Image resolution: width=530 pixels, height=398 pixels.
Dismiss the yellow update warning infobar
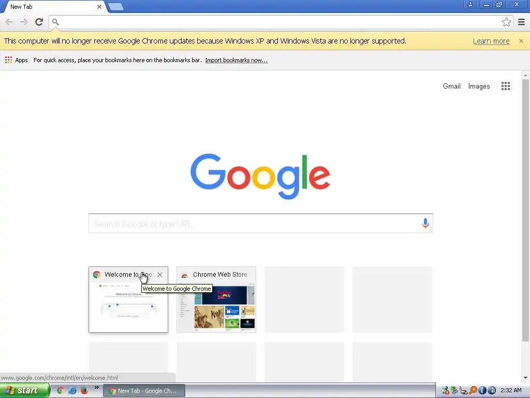point(521,41)
